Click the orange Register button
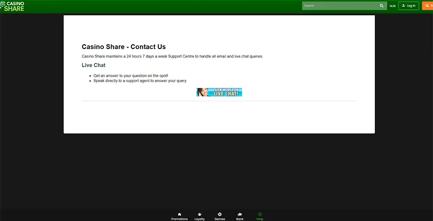The image size is (433, 221). [x=428, y=5]
